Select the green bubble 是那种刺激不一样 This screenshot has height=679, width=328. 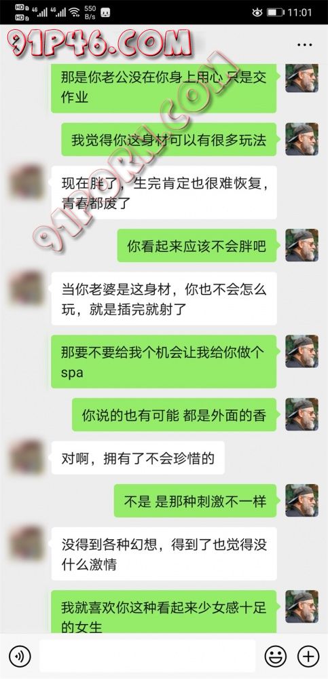[195, 500]
